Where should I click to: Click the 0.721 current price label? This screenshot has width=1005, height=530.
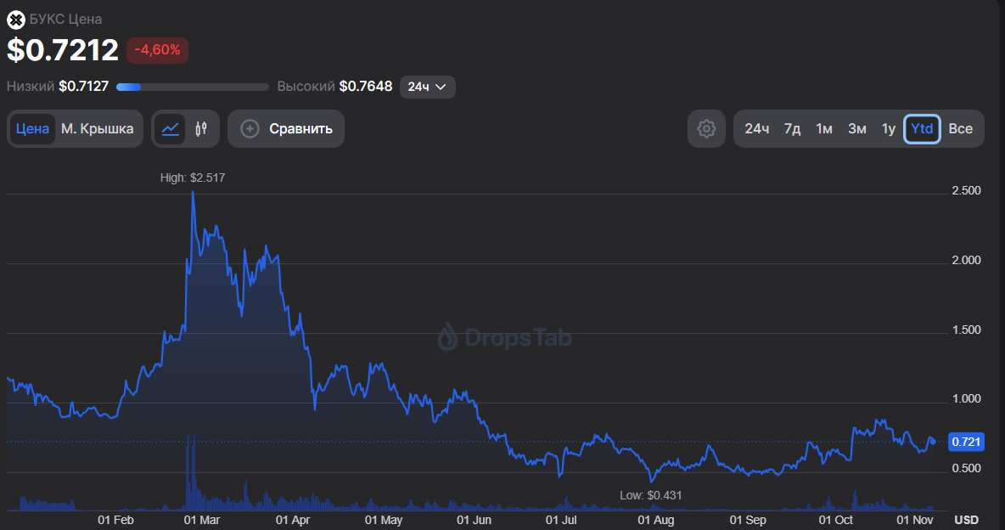point(966,443)
